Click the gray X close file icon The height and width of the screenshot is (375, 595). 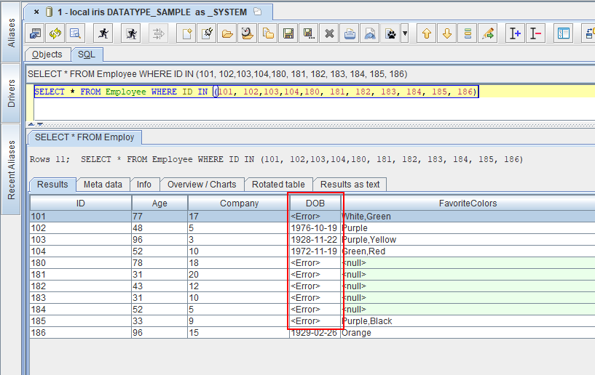pyautogui.click(x=329, y=33)
